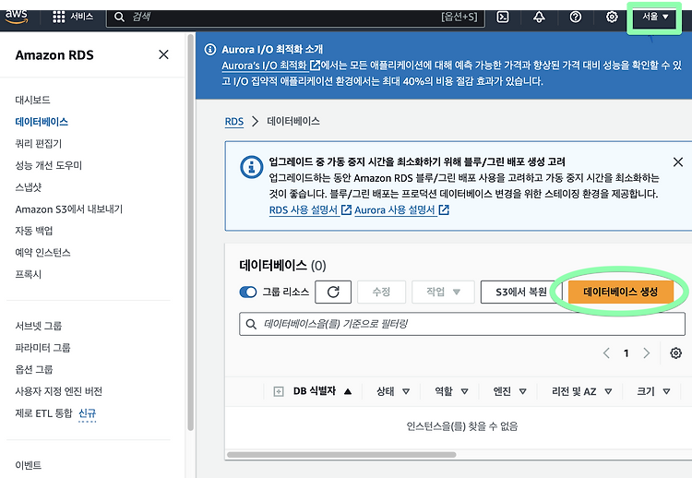
Task: Toggle the 그룹 리소스 switch
Action: 248,292
